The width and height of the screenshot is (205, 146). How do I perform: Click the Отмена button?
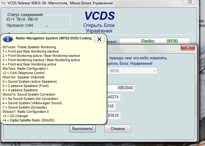(x=117, y=128)
